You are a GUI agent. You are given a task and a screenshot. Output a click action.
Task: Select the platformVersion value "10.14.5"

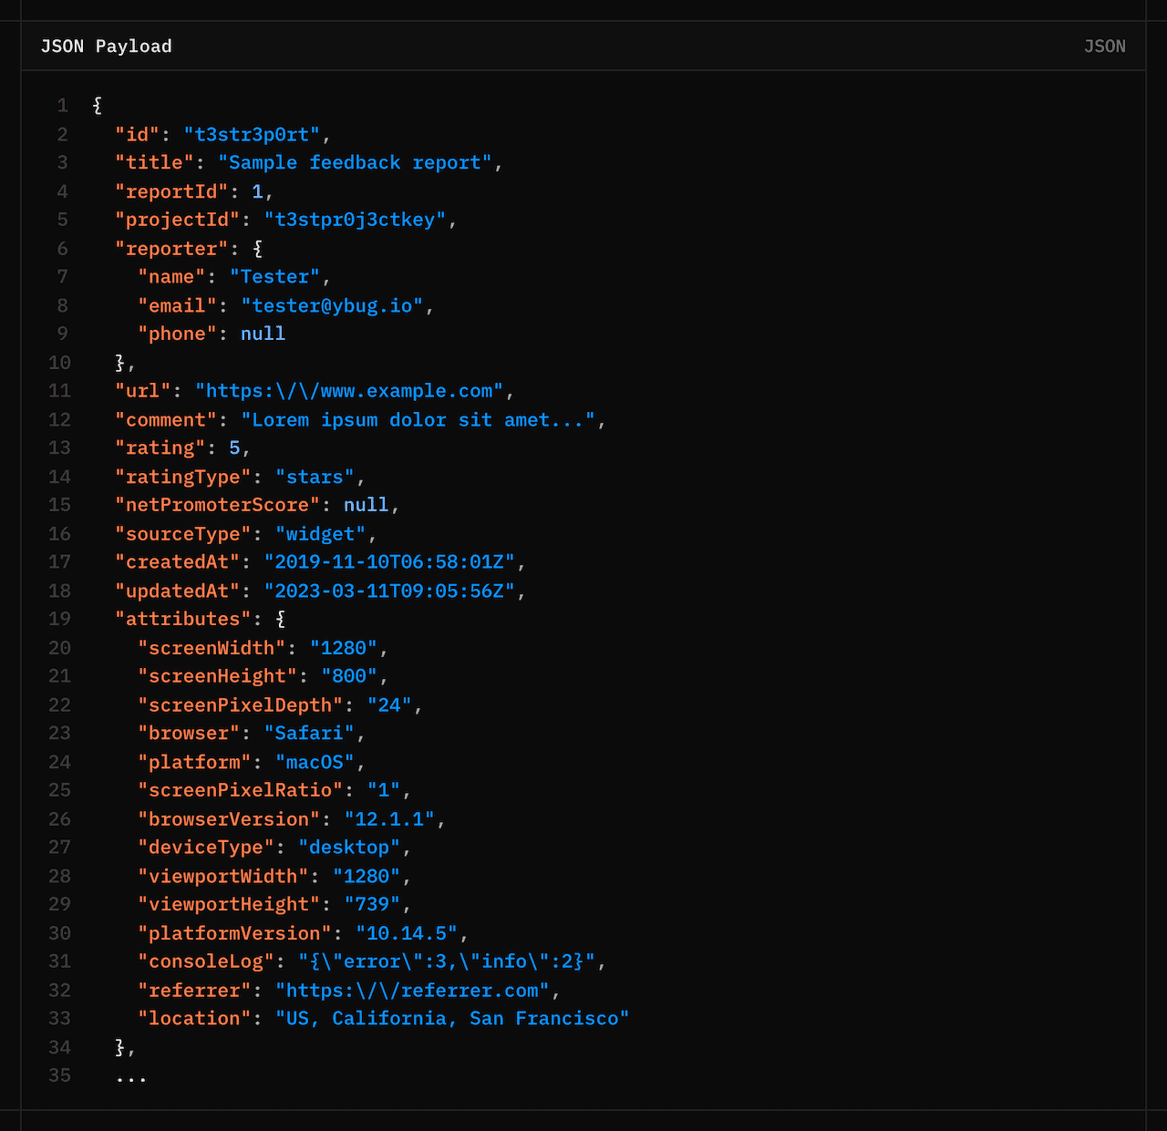[408, 933]
